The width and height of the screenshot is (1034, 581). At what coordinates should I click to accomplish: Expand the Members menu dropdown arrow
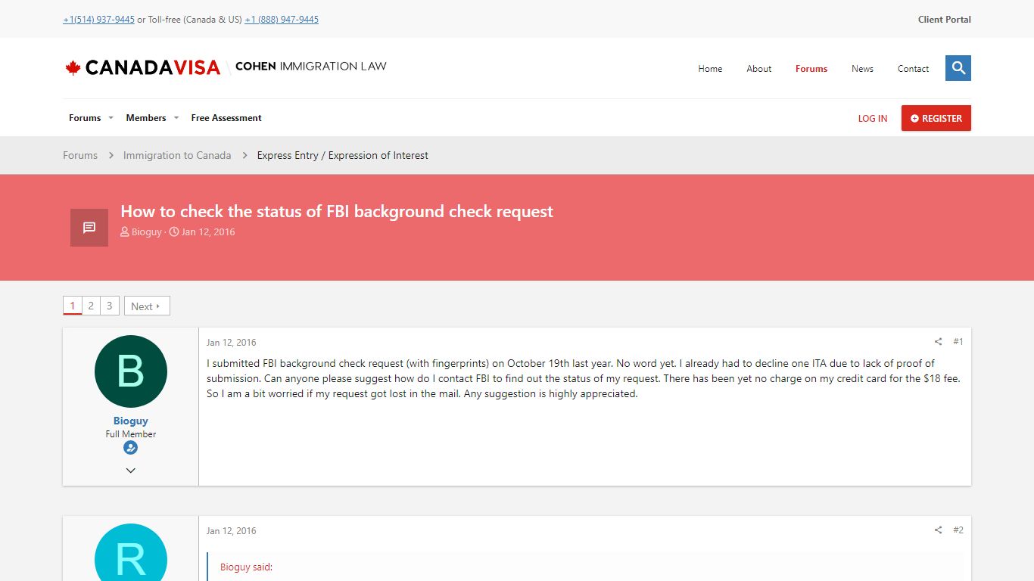click(176, 118)
